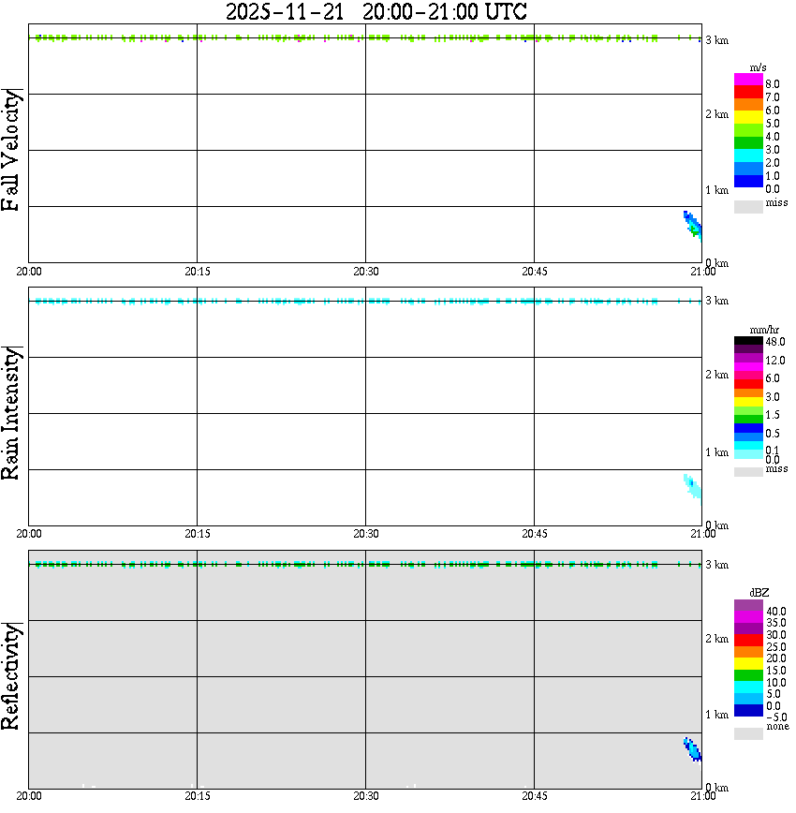
Task: Click the 'm/s' legend unit label
Action: point(758,67)
